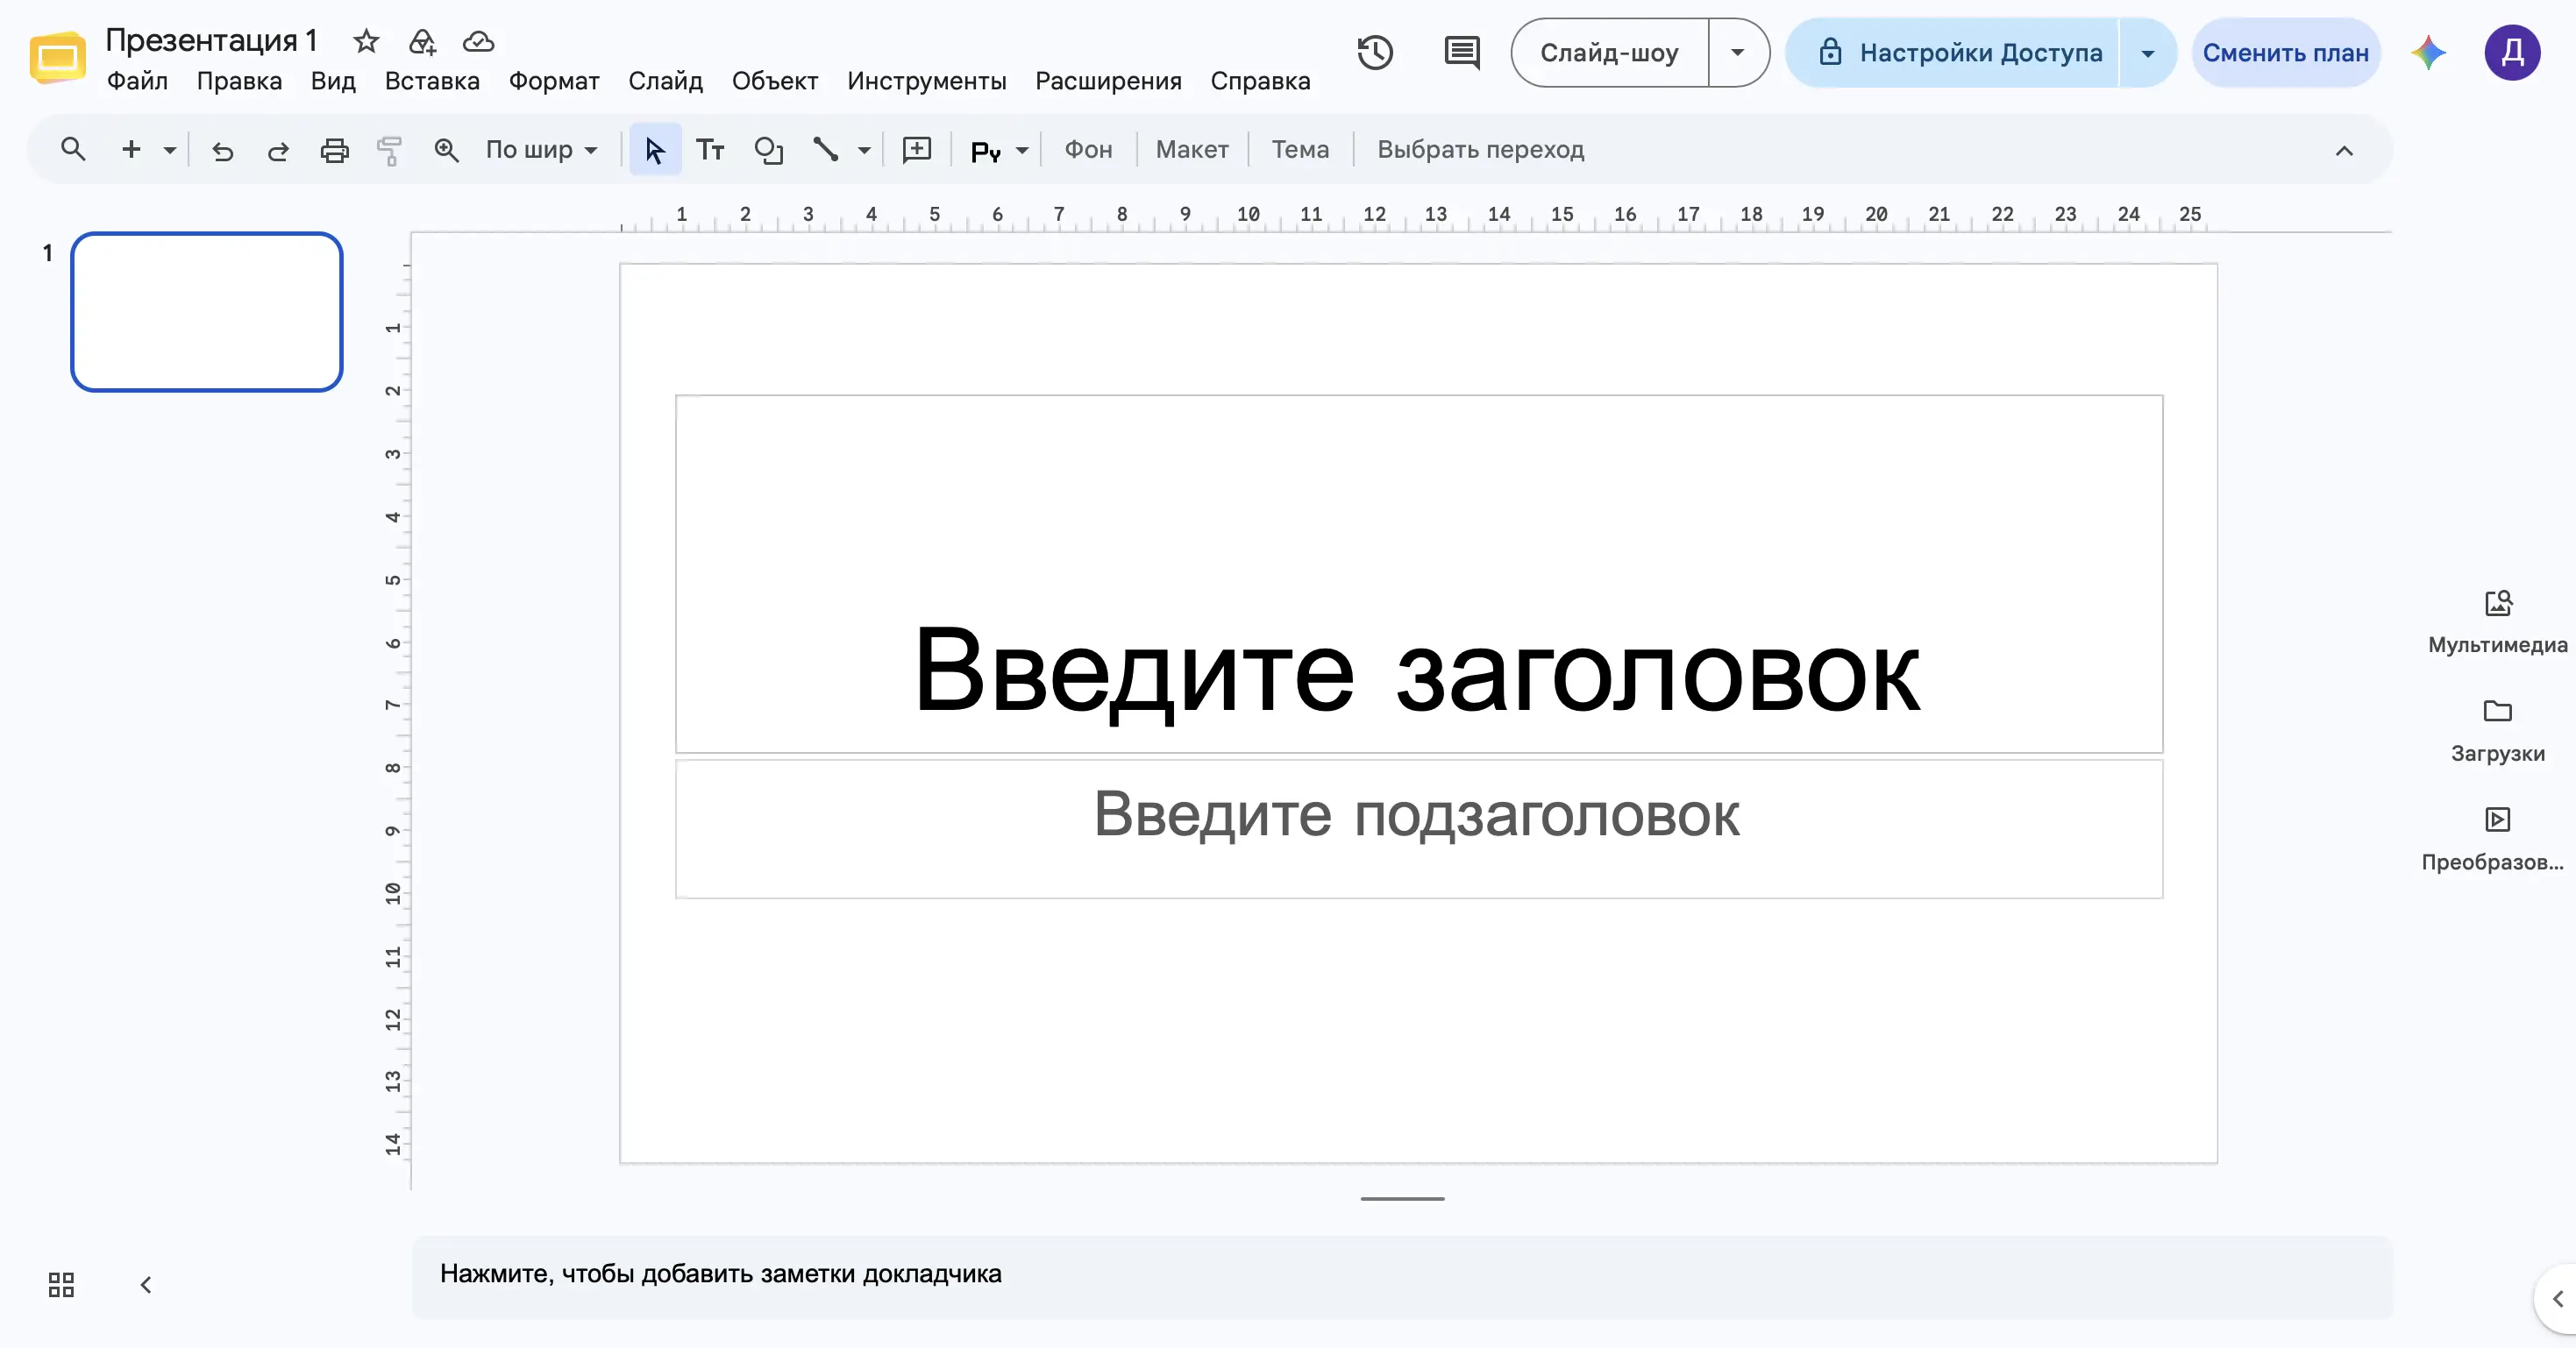The width and height of the screenshot is (2576, 1348).
Task: Open the Преобразов... side panel
Action: [x=2492, y=840]
